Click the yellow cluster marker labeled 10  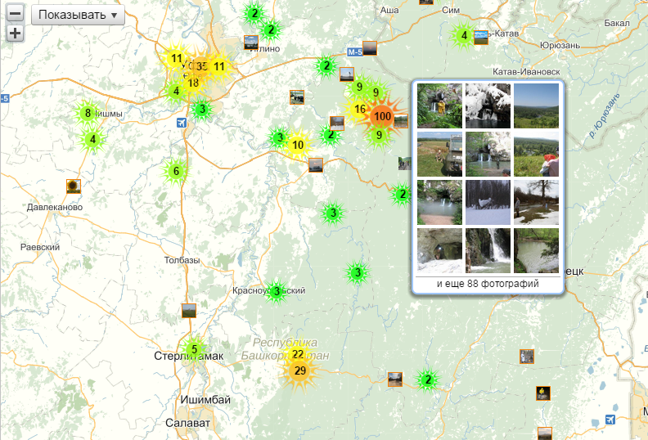click(x=298, y=146)
